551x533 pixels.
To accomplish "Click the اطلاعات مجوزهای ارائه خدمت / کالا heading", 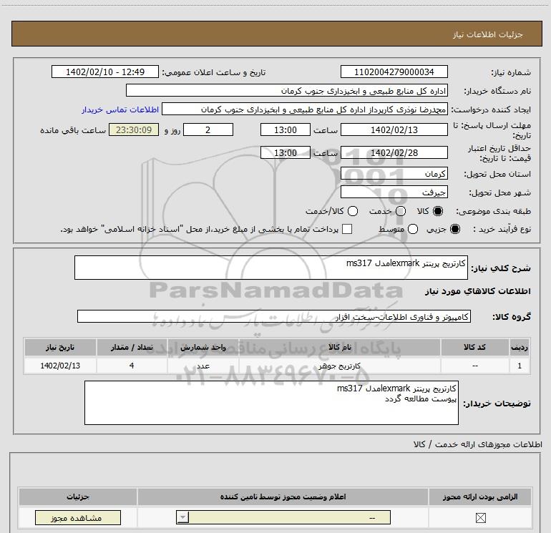I will (477, 444).
